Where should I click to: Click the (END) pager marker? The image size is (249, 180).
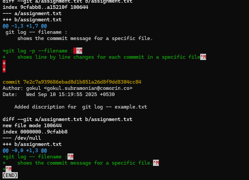[x=10, y=175]
